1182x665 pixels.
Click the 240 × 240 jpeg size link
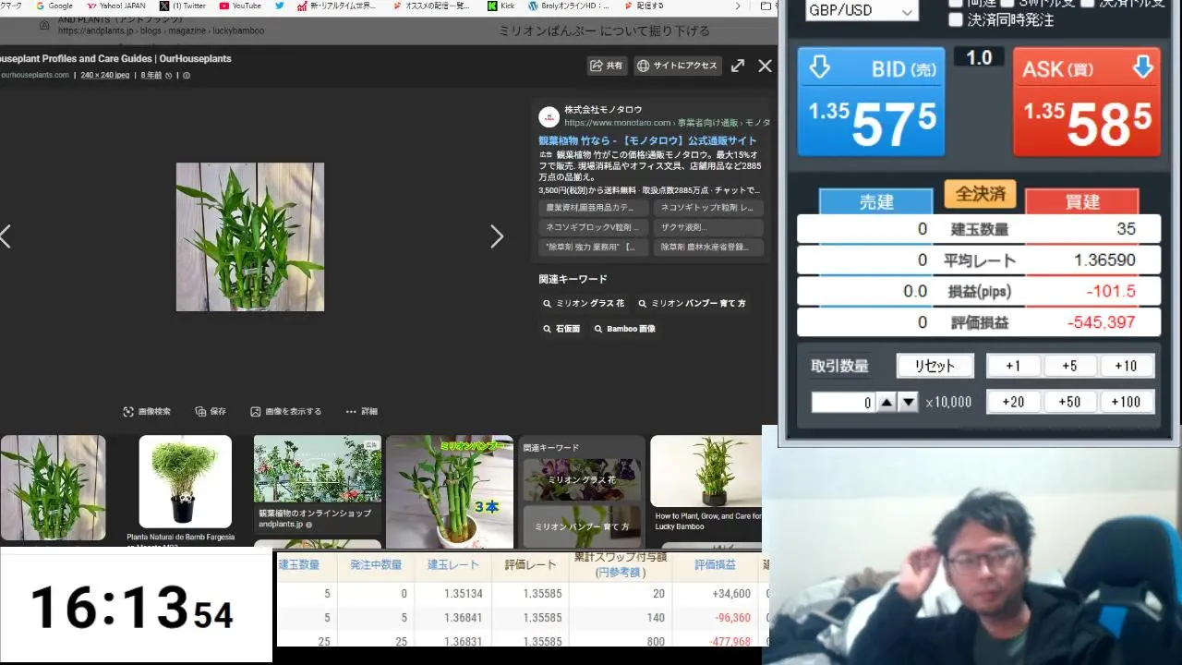[x=104, y=75]
